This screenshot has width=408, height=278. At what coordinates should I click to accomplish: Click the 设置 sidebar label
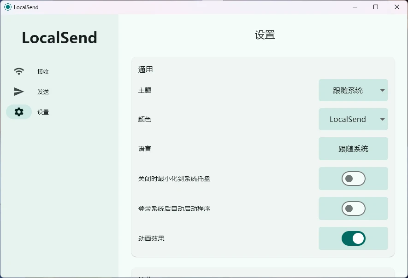[43, 112]
